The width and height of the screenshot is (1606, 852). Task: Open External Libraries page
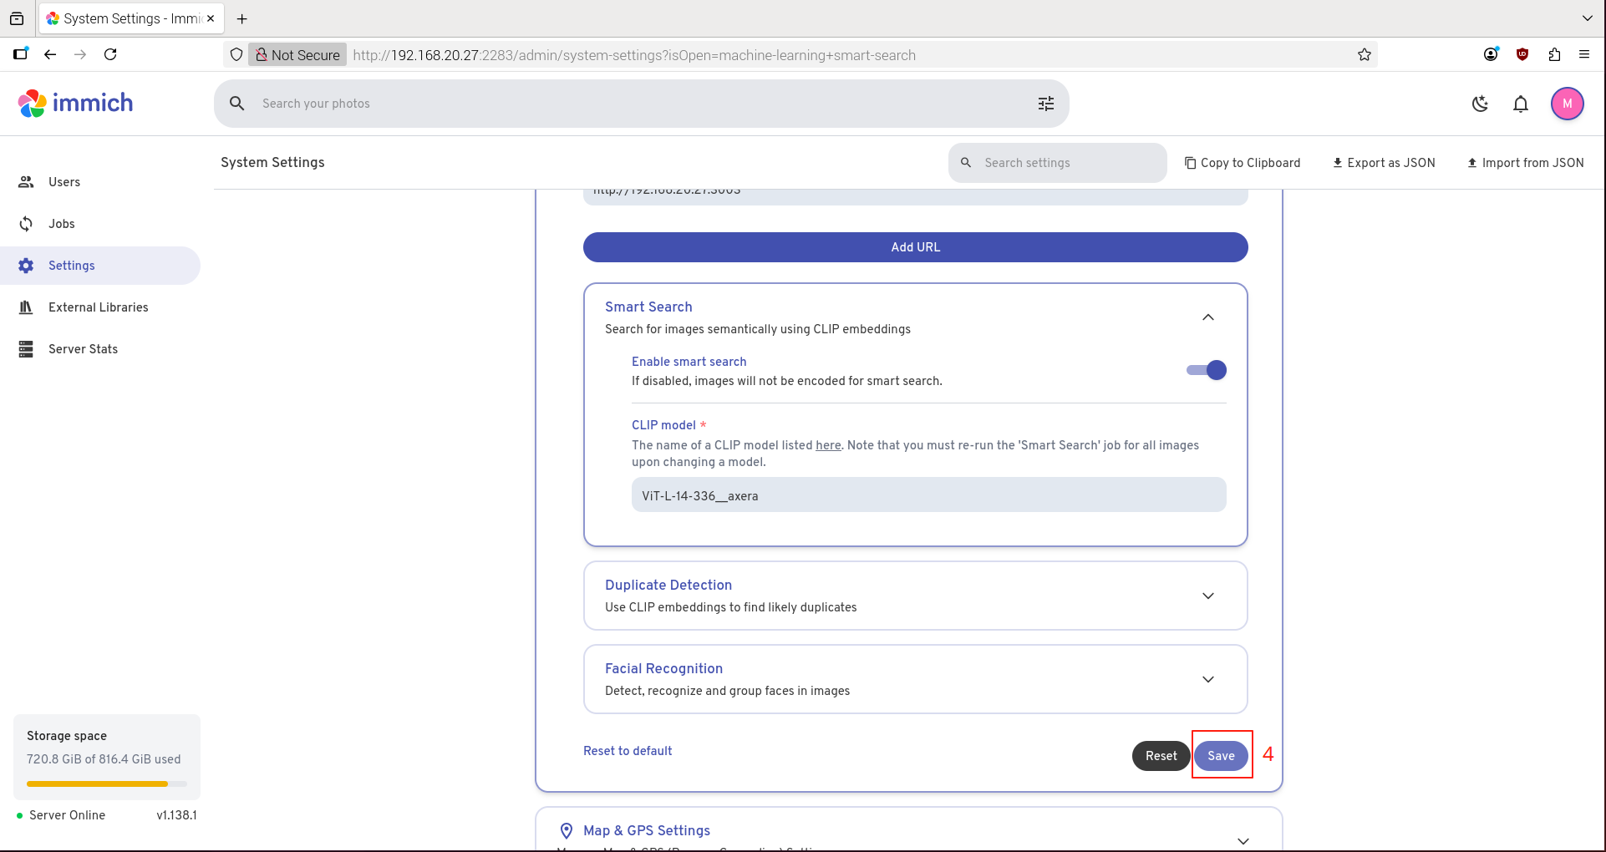point(98,307)
